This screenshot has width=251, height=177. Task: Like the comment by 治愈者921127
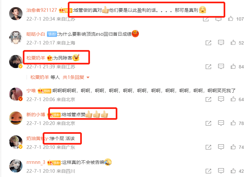coord(230,19)
